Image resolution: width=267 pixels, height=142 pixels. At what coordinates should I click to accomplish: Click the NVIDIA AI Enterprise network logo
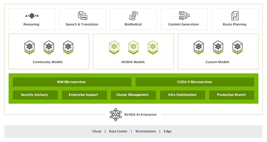coord(115,115)
